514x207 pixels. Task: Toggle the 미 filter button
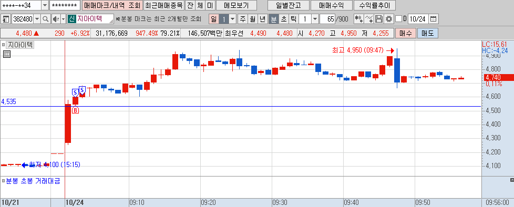pyautogui.click(x=210, y=5)
